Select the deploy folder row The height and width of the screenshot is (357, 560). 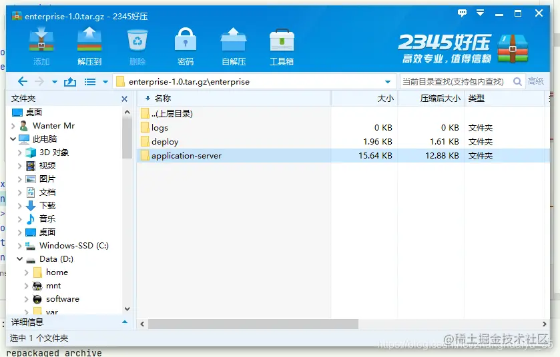343,141
